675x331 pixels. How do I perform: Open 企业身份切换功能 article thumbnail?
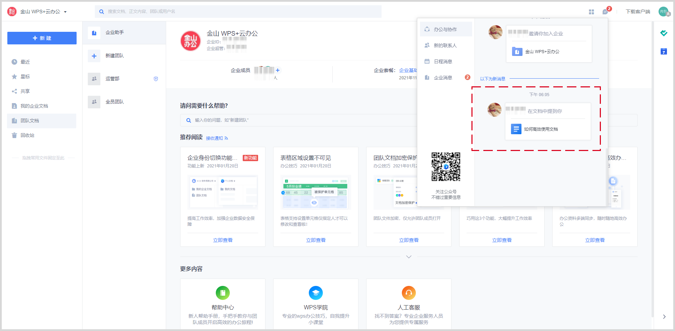pos(223,192)
